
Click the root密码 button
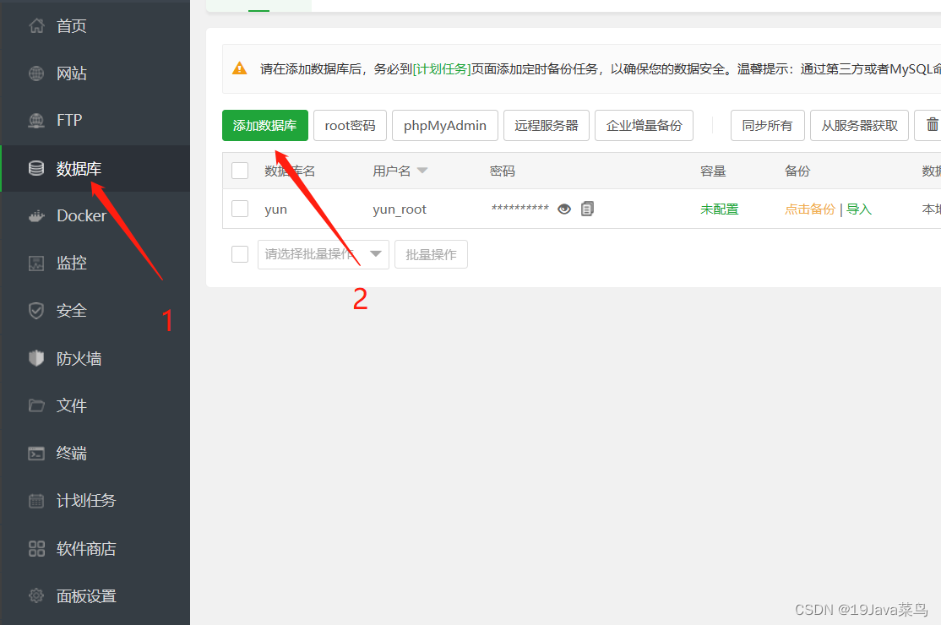pos(350,125)
